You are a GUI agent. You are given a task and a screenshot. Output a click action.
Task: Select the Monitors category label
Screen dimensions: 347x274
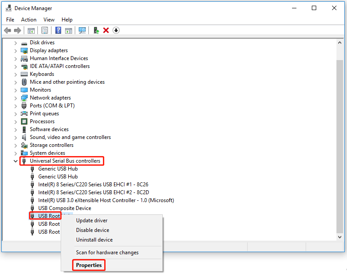[x=40, y=90]
